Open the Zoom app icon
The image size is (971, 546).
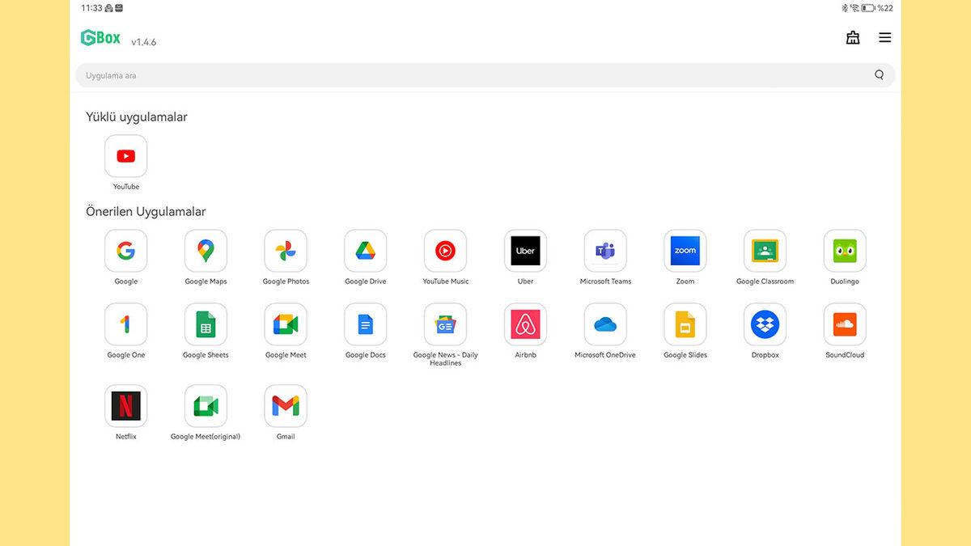pos(685,251)
